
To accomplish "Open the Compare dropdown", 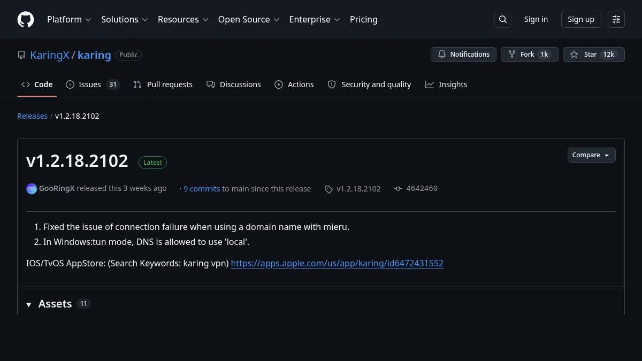I will tap(591, 155).
